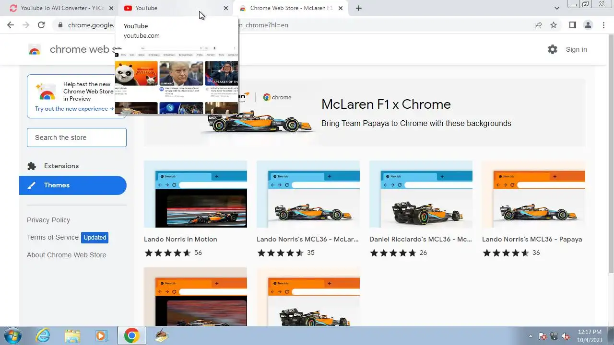
Task: Open Chrome's three-dot menu
Action: pyautogui.click(x=603, y=25)
